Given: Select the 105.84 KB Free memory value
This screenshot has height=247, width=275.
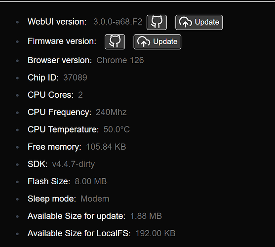Looking at the screenshot, I should click(x=106, y=147).
